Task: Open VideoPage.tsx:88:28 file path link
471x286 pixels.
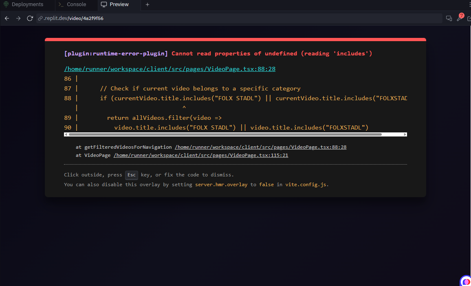Action: click(170, 69)
